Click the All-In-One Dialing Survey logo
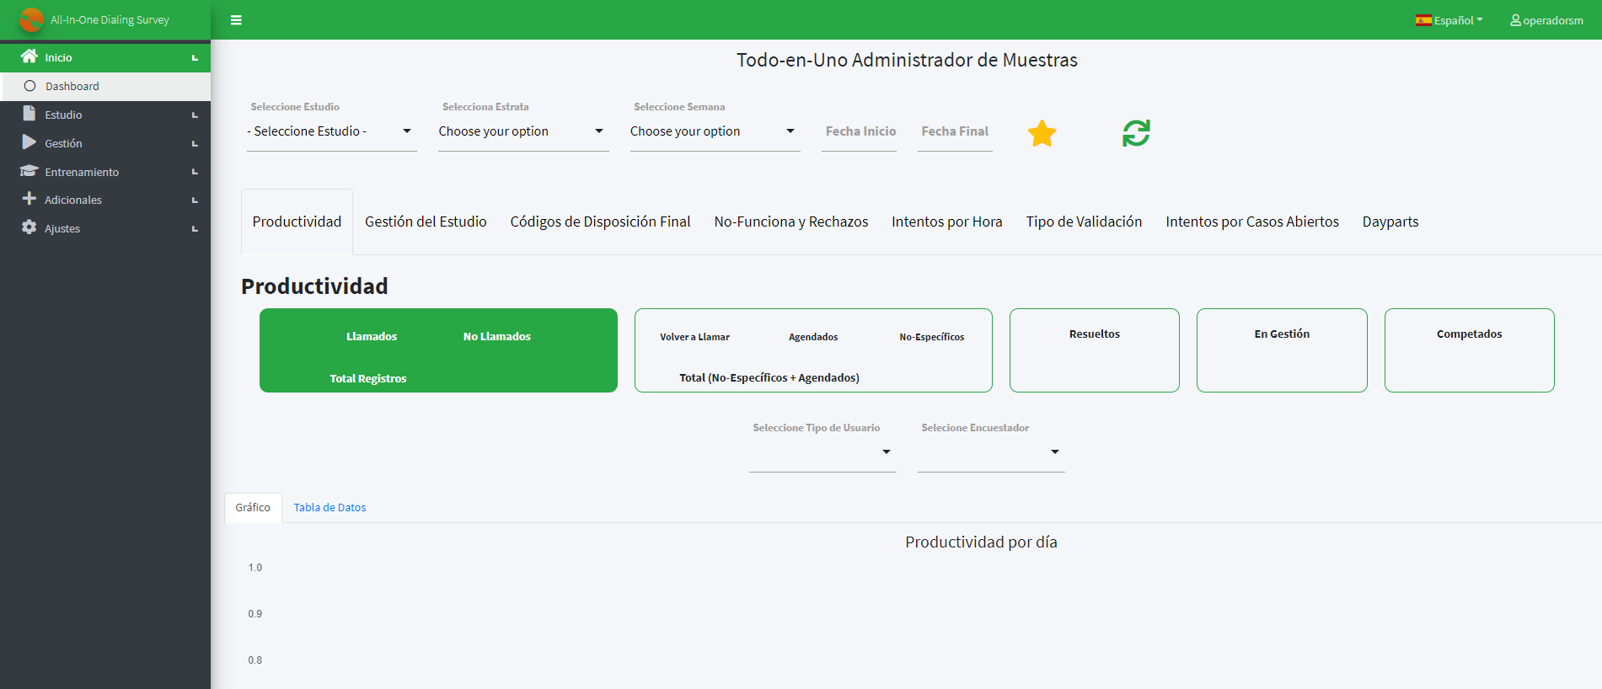The width and height of the screenshot is (1602, 689). (x=31, y=19)
